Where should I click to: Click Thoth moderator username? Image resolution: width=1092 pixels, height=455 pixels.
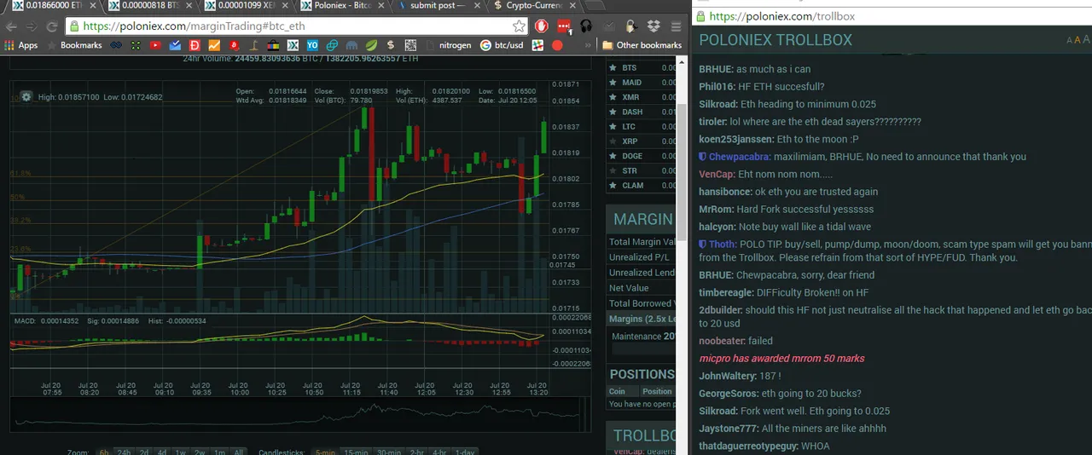(723, 245)
